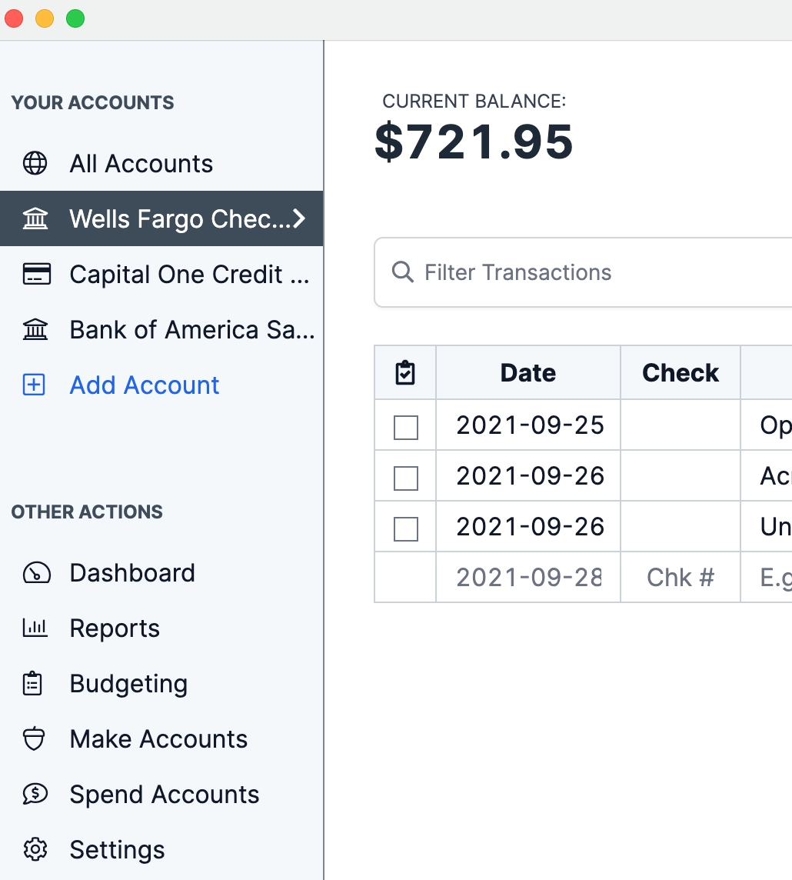
Task: Click the Spend Accounts dollar bubble icon
Action: [x=35, y=795]
